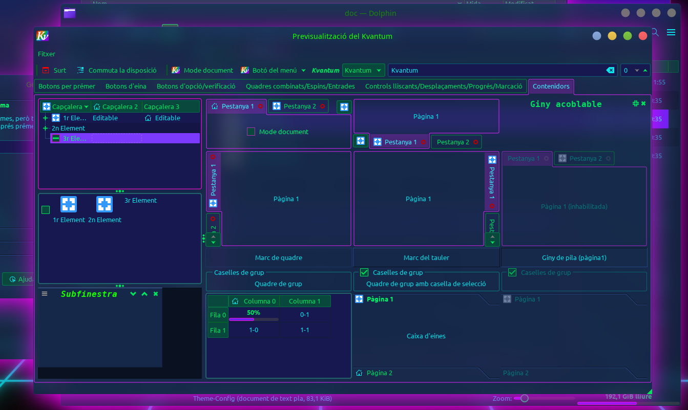Screen dimensions: 688x410
Task: Close the right vertical Pestanya 1 tab
Action: [492, 206]
